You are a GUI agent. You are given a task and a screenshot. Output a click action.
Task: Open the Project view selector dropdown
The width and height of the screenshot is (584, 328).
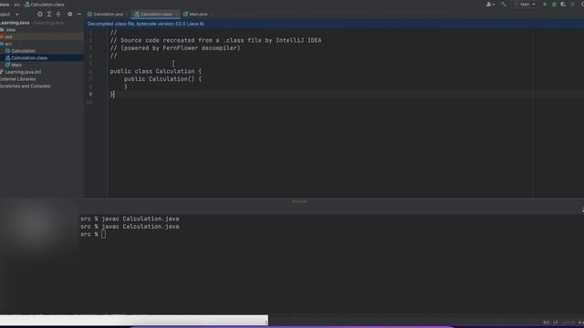coord(9,15)
